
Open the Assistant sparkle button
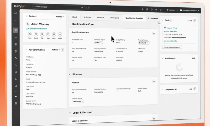[x=171, y=10]
